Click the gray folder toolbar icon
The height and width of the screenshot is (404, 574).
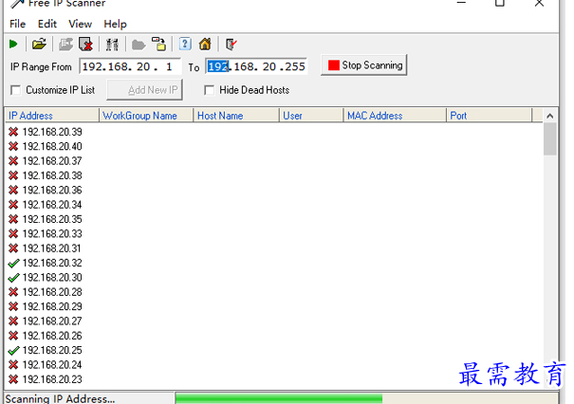point(139,45)
